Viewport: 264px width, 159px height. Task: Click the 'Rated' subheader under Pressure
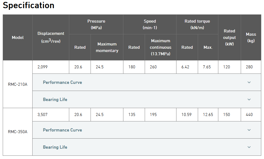click(80, 47)
